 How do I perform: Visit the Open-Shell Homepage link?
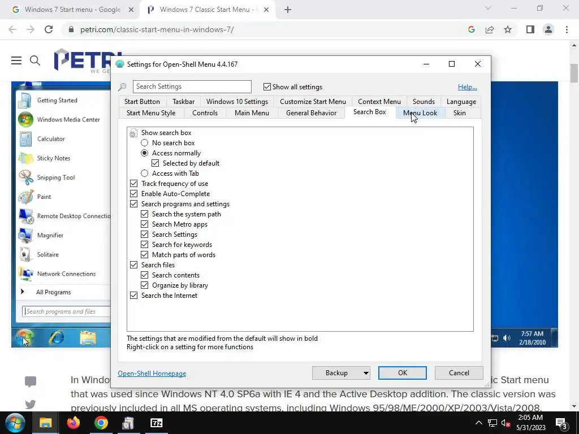coord(152,374)
